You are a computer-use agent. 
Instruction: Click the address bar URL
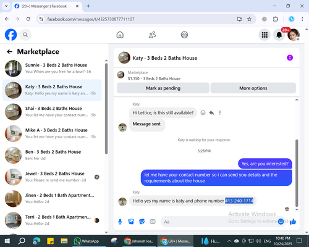[91, 19]
